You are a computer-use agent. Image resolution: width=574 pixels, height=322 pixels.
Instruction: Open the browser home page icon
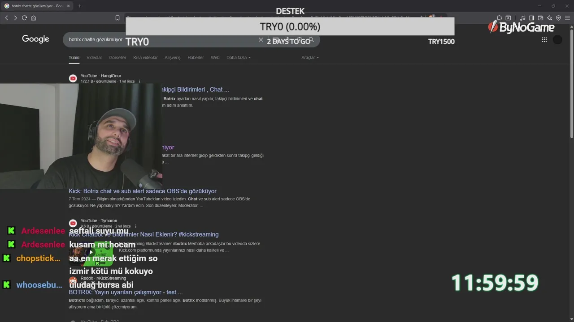click(33, 18)
